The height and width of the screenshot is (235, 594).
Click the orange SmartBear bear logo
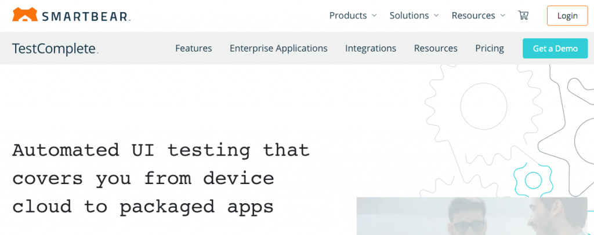click(25, 14)
